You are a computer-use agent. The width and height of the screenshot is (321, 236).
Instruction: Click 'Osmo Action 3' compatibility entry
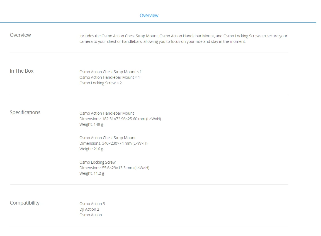point(92,204)
